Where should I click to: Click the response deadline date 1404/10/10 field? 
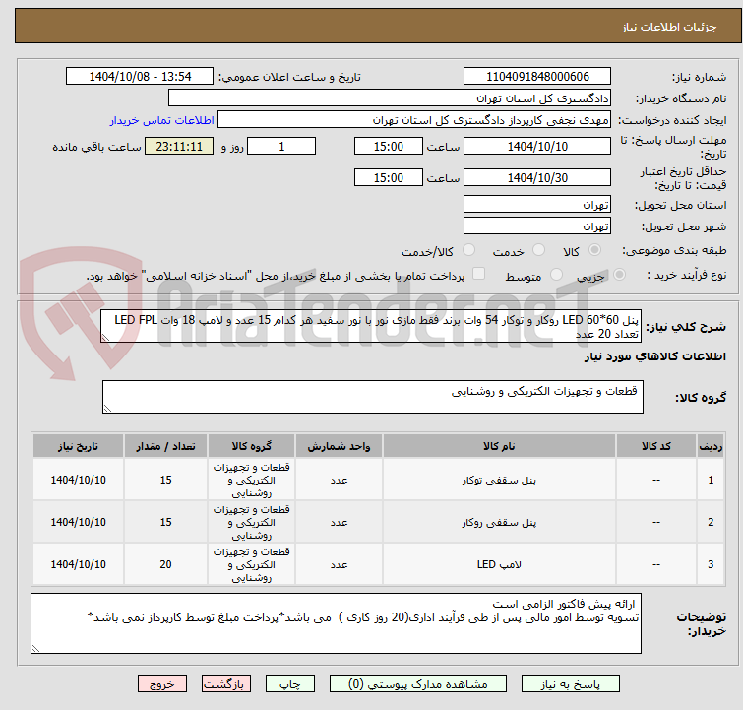click(x=537, y=146)
